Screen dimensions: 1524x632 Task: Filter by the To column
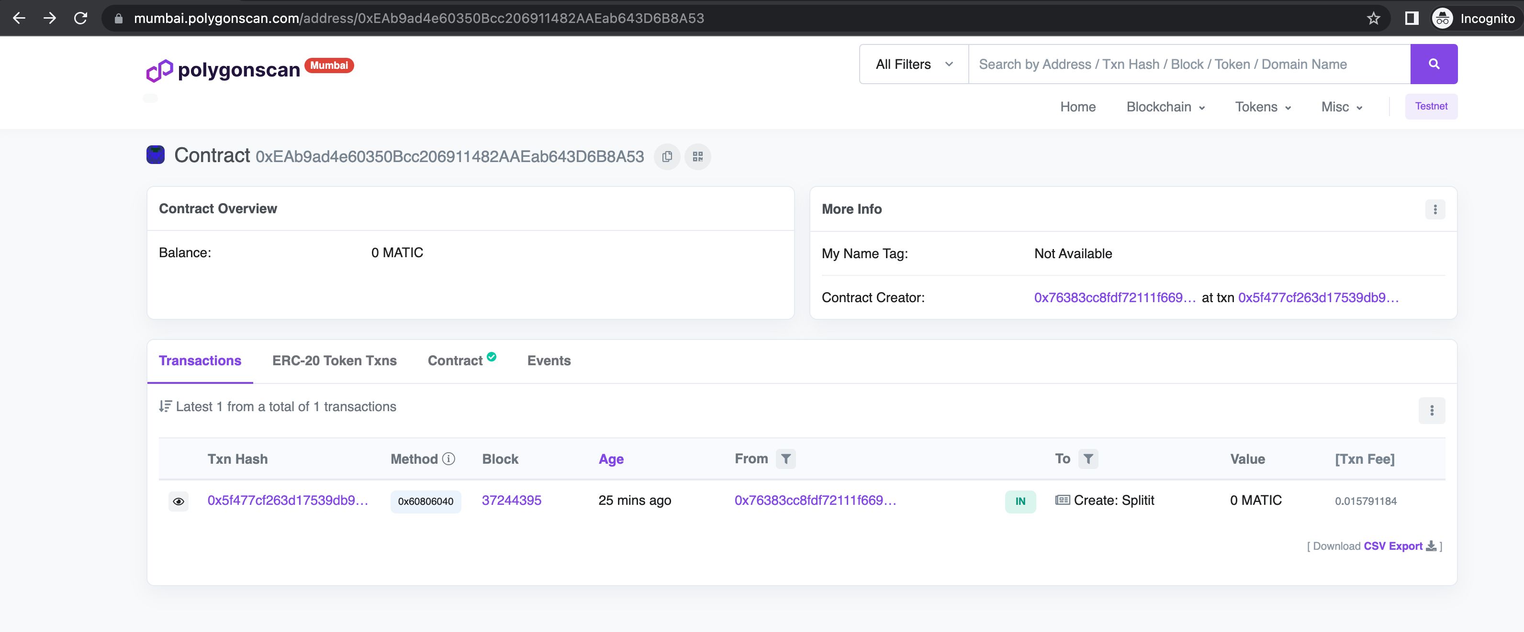pyautogui.click(x=1088, y=458)
